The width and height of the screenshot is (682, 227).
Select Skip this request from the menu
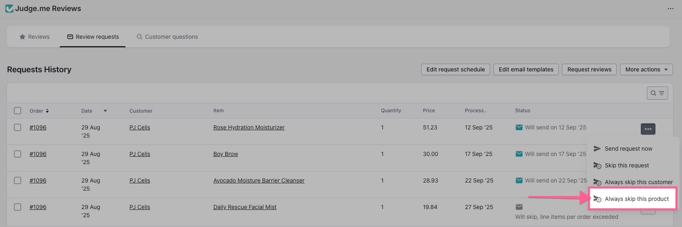pos(626,165)
